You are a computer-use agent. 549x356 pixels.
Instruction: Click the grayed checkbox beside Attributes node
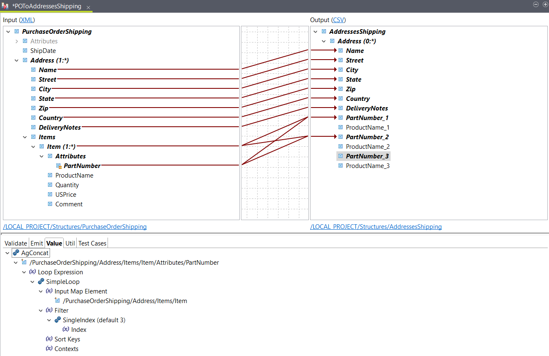[25, 41]
